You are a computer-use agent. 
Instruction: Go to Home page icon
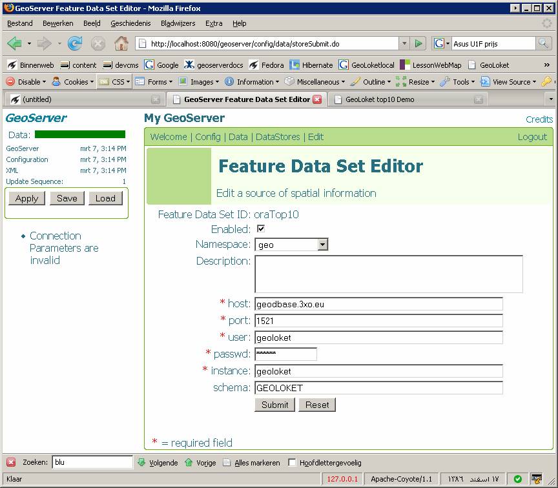tap(121, 43)
